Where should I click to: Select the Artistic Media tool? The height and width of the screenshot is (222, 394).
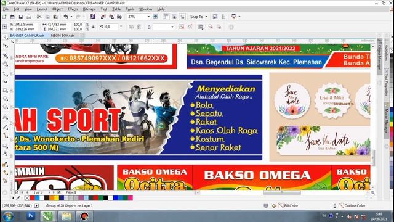[5, 82]
